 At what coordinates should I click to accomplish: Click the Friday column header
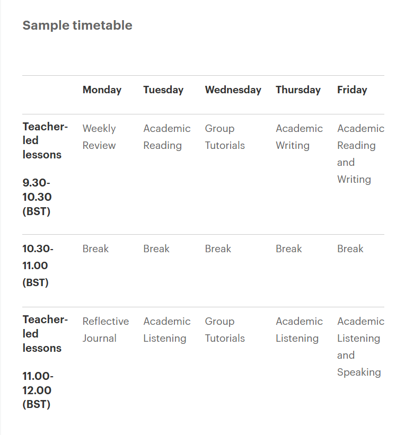(x=352, y=90)
